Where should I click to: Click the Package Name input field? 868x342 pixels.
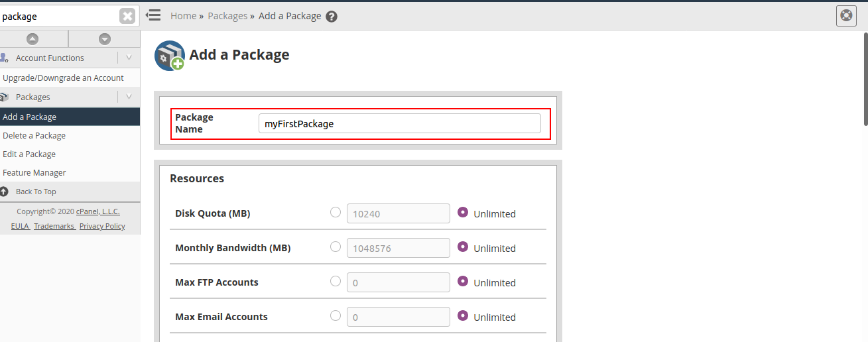[x=400, y=123]
